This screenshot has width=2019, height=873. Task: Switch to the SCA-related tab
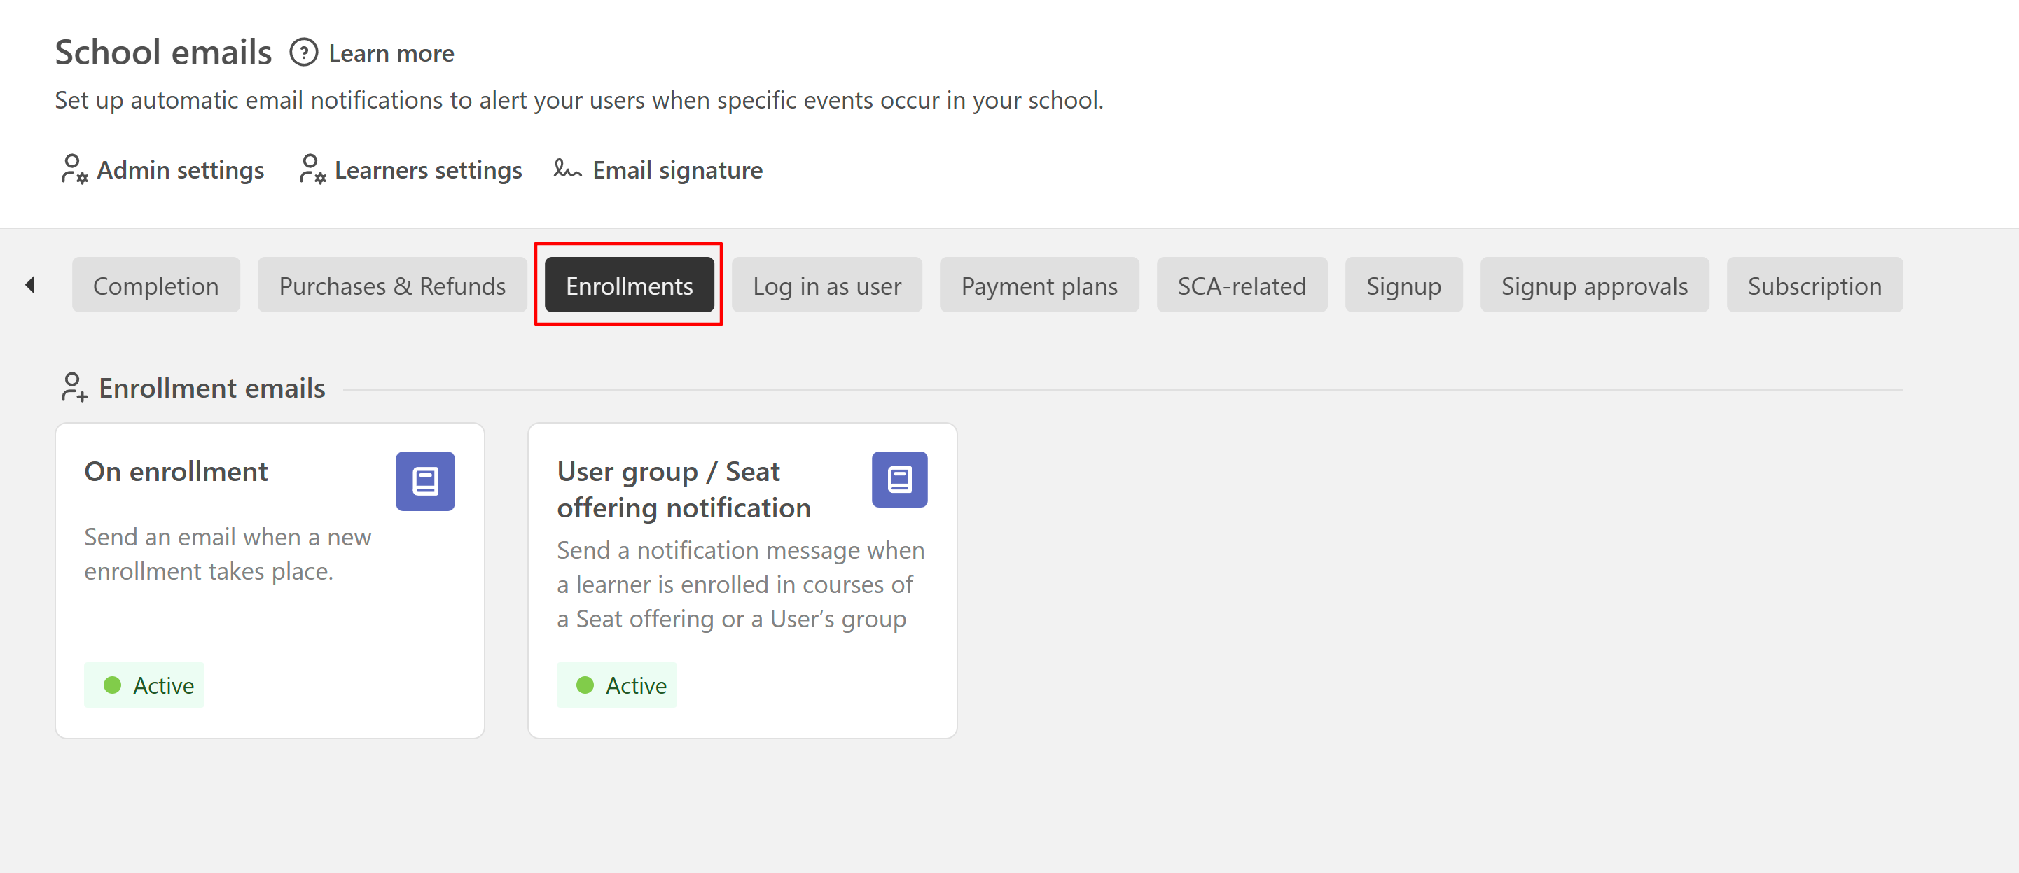pos(1242,285)
